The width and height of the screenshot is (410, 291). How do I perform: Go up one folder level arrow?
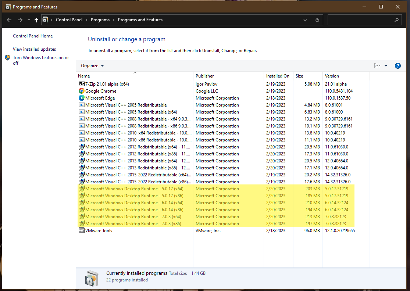(36, 20)
